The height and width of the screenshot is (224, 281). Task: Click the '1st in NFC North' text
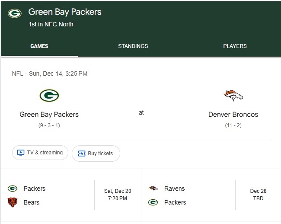click(51, 24)
